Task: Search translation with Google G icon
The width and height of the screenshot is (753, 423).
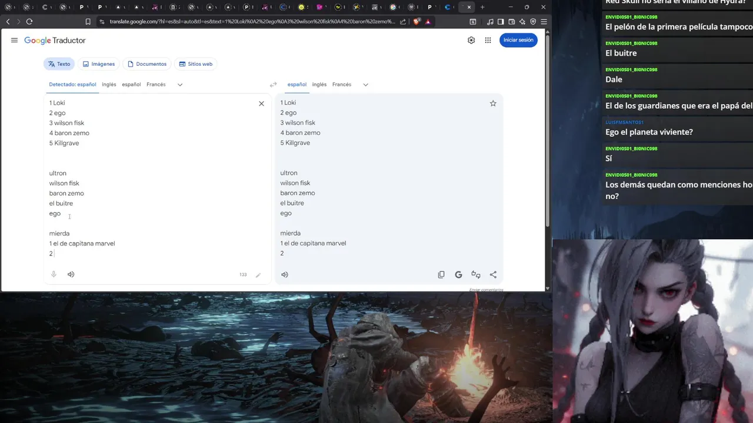Action: tap(458, 274)
